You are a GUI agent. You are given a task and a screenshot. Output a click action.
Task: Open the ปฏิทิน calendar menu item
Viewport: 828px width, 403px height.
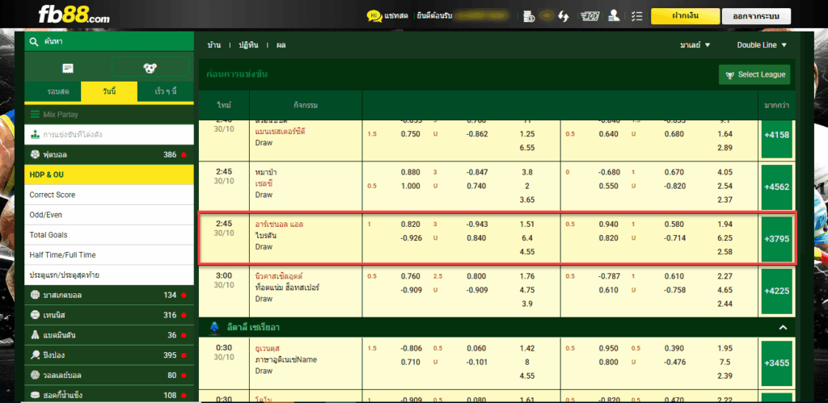click(248, 45)
